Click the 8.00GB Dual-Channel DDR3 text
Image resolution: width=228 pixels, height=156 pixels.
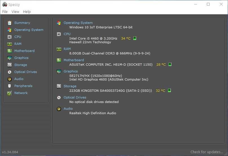click(x=110, y=53)
